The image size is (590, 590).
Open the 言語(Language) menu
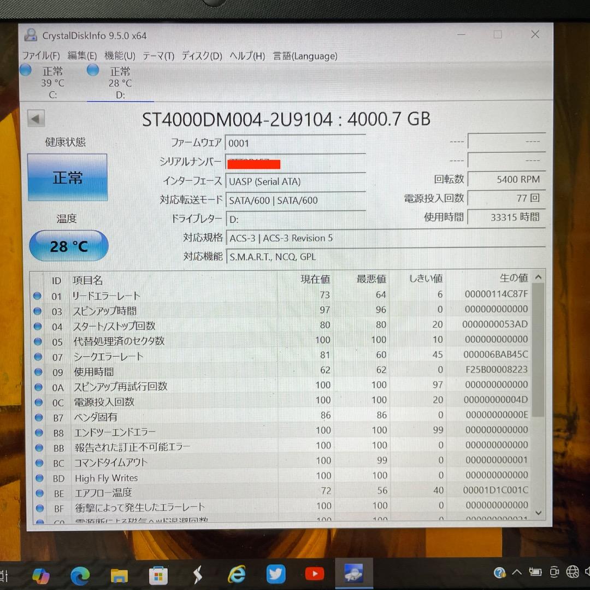305,56
